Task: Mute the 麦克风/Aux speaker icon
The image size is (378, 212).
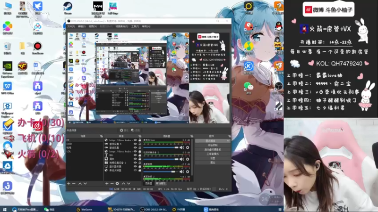Action: click(x=182, y=147)
